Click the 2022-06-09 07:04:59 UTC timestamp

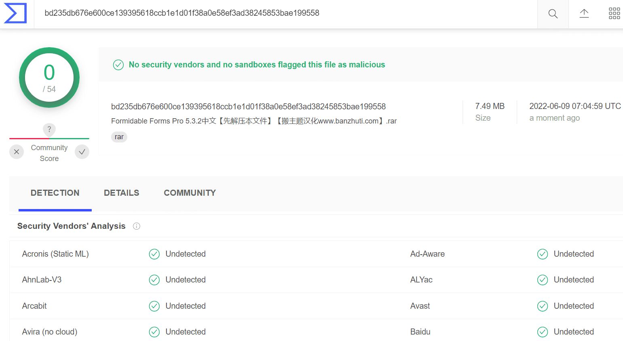pyautogui.click(x=575, y=106)
